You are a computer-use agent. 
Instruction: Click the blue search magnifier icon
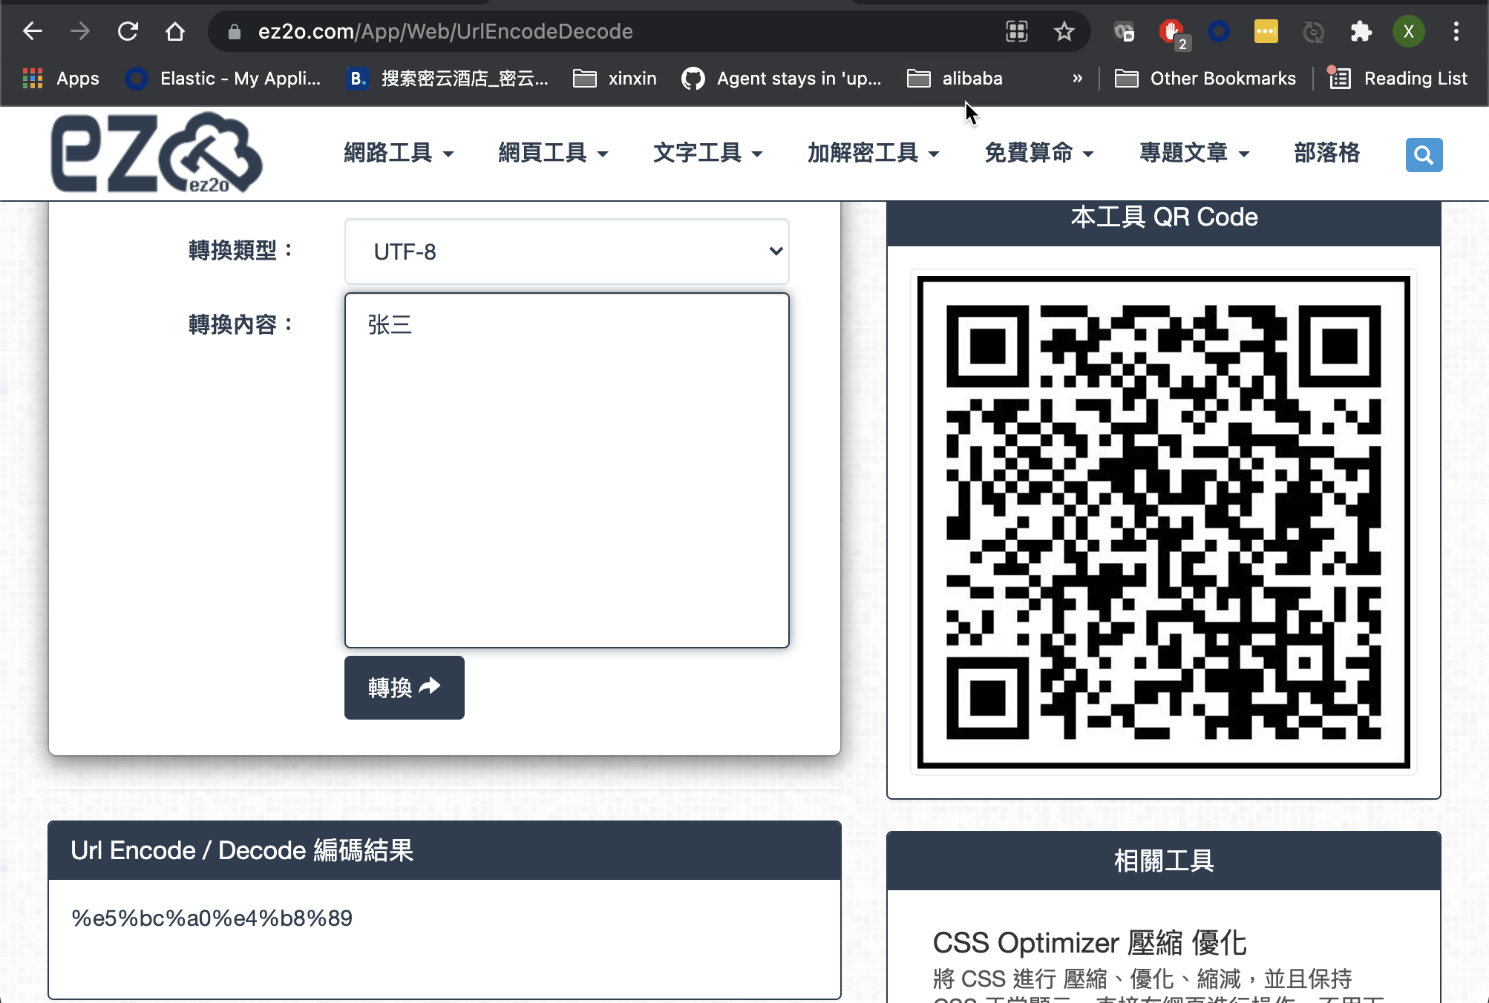click(x=1423, y=155)
